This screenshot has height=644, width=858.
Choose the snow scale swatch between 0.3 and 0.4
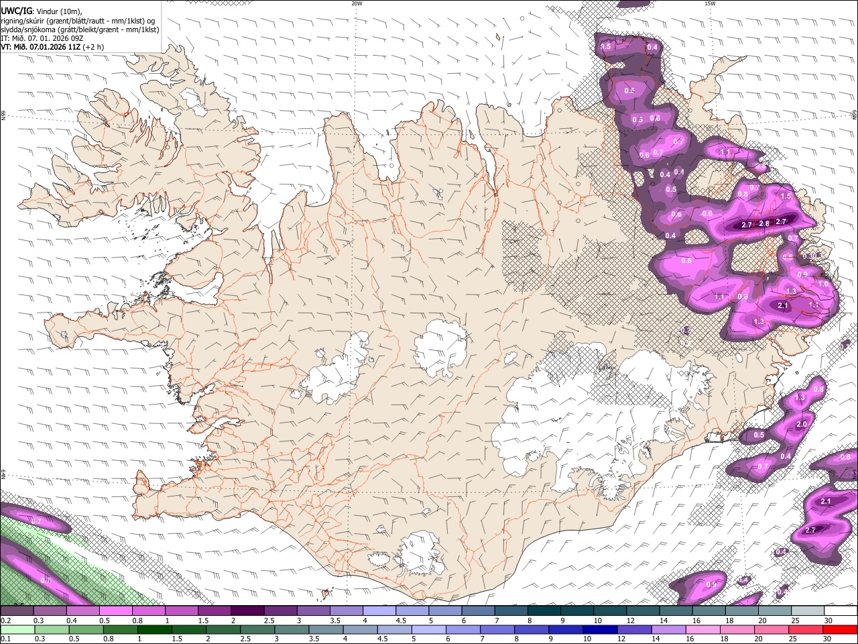coord(50,610)
